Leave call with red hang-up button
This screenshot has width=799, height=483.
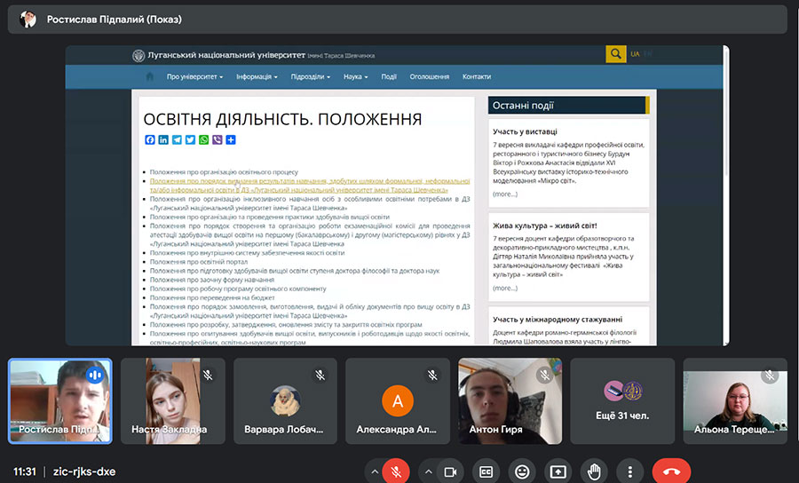pos(672,471)
